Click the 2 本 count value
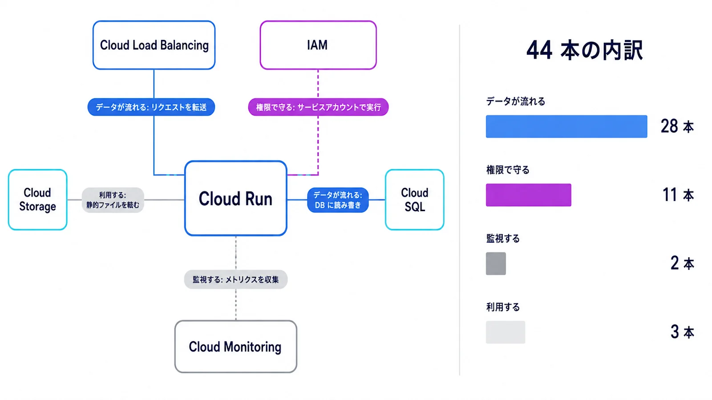The image size is (712, 400). [x=682, y=263]
